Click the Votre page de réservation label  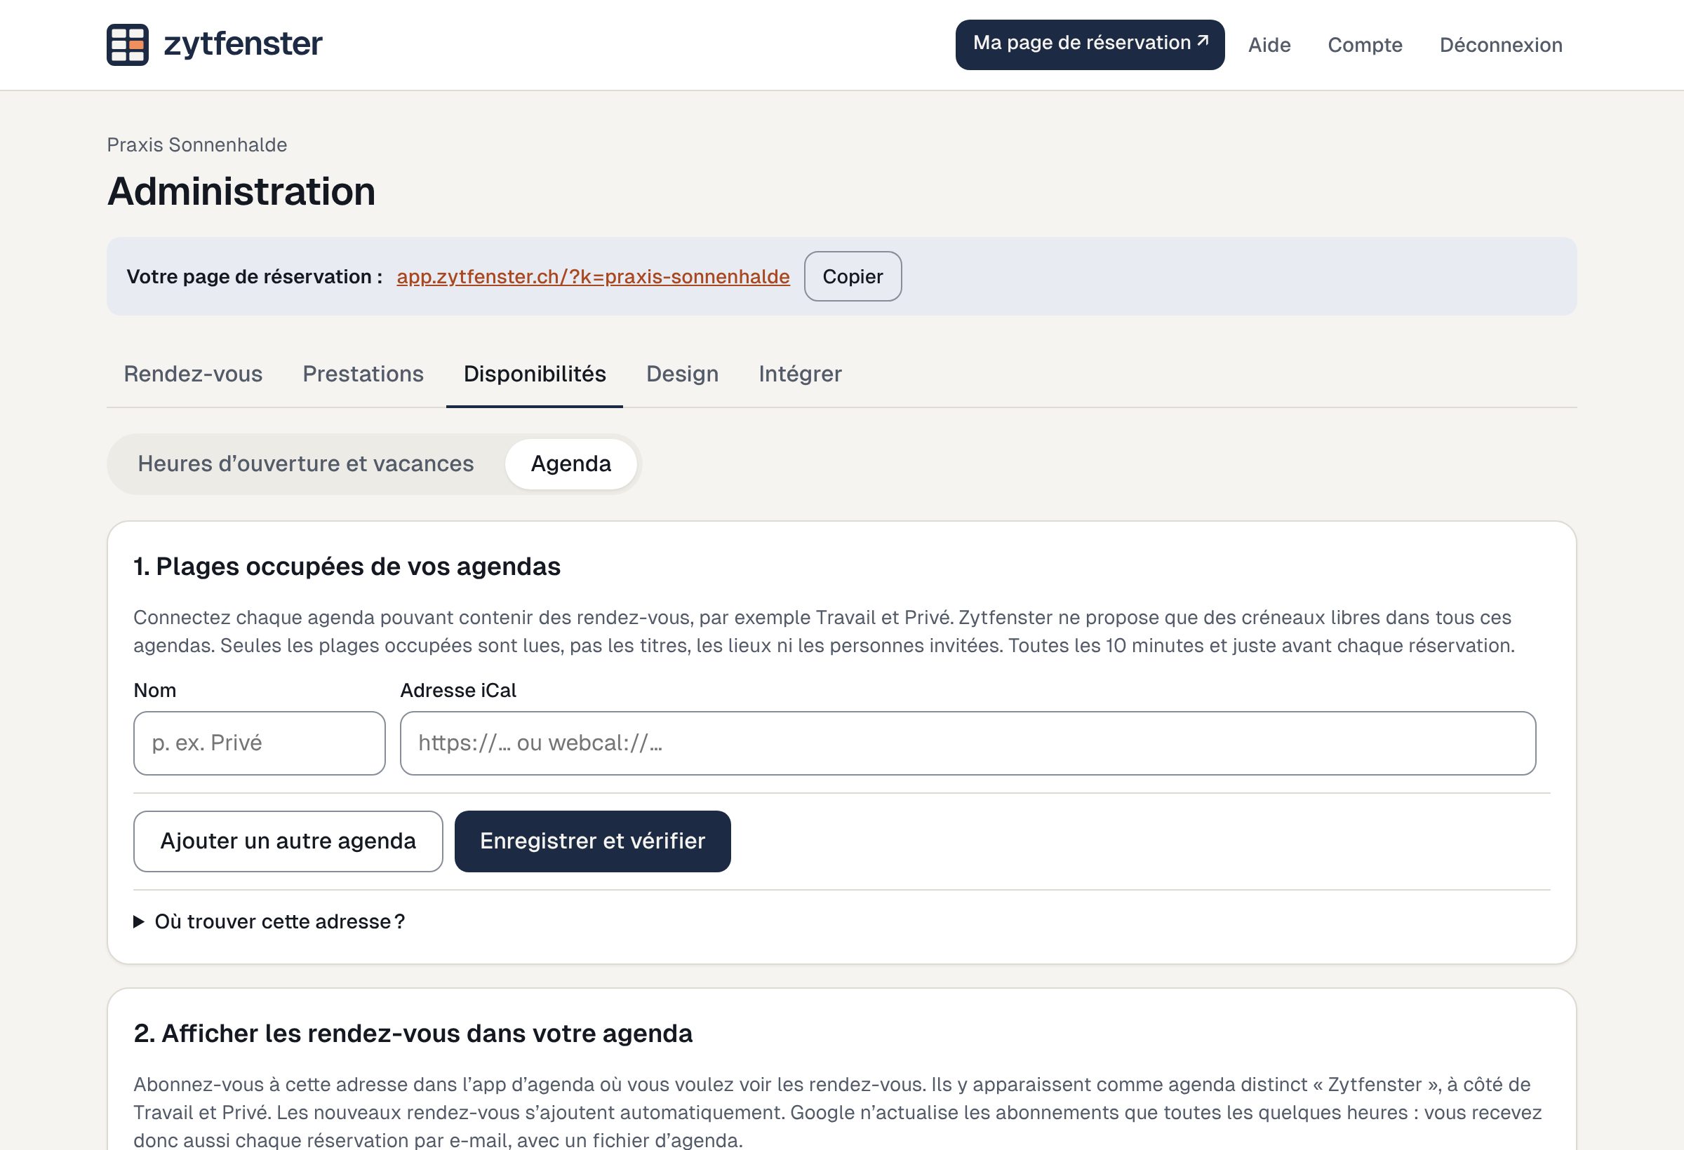point(254,277)
